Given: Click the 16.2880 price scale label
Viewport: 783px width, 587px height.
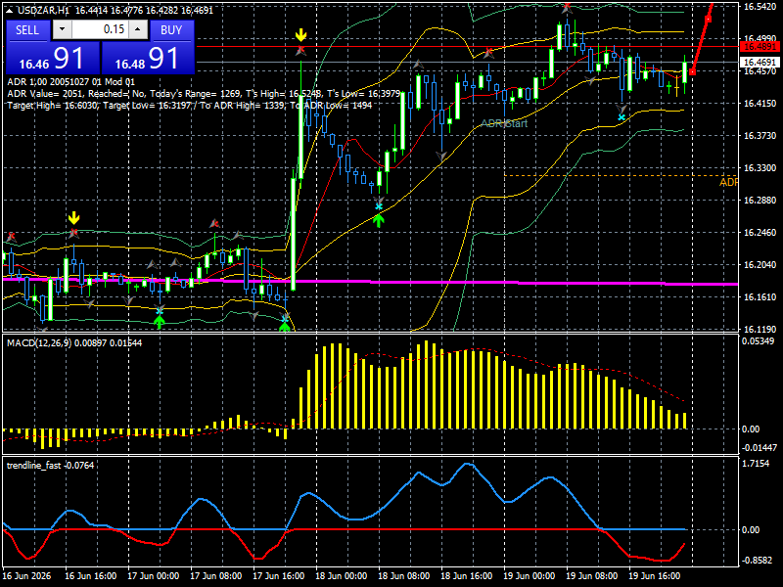Looking at the screenshot, I should tap(760, 200).
